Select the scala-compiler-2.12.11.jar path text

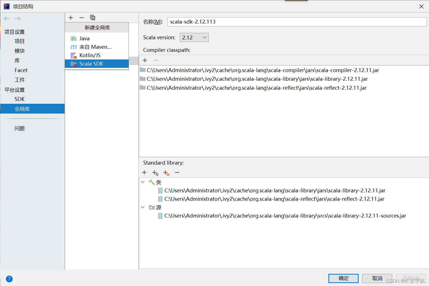pos(263,70)
